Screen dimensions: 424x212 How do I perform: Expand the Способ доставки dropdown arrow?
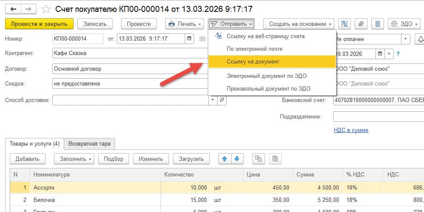[212, 100]
